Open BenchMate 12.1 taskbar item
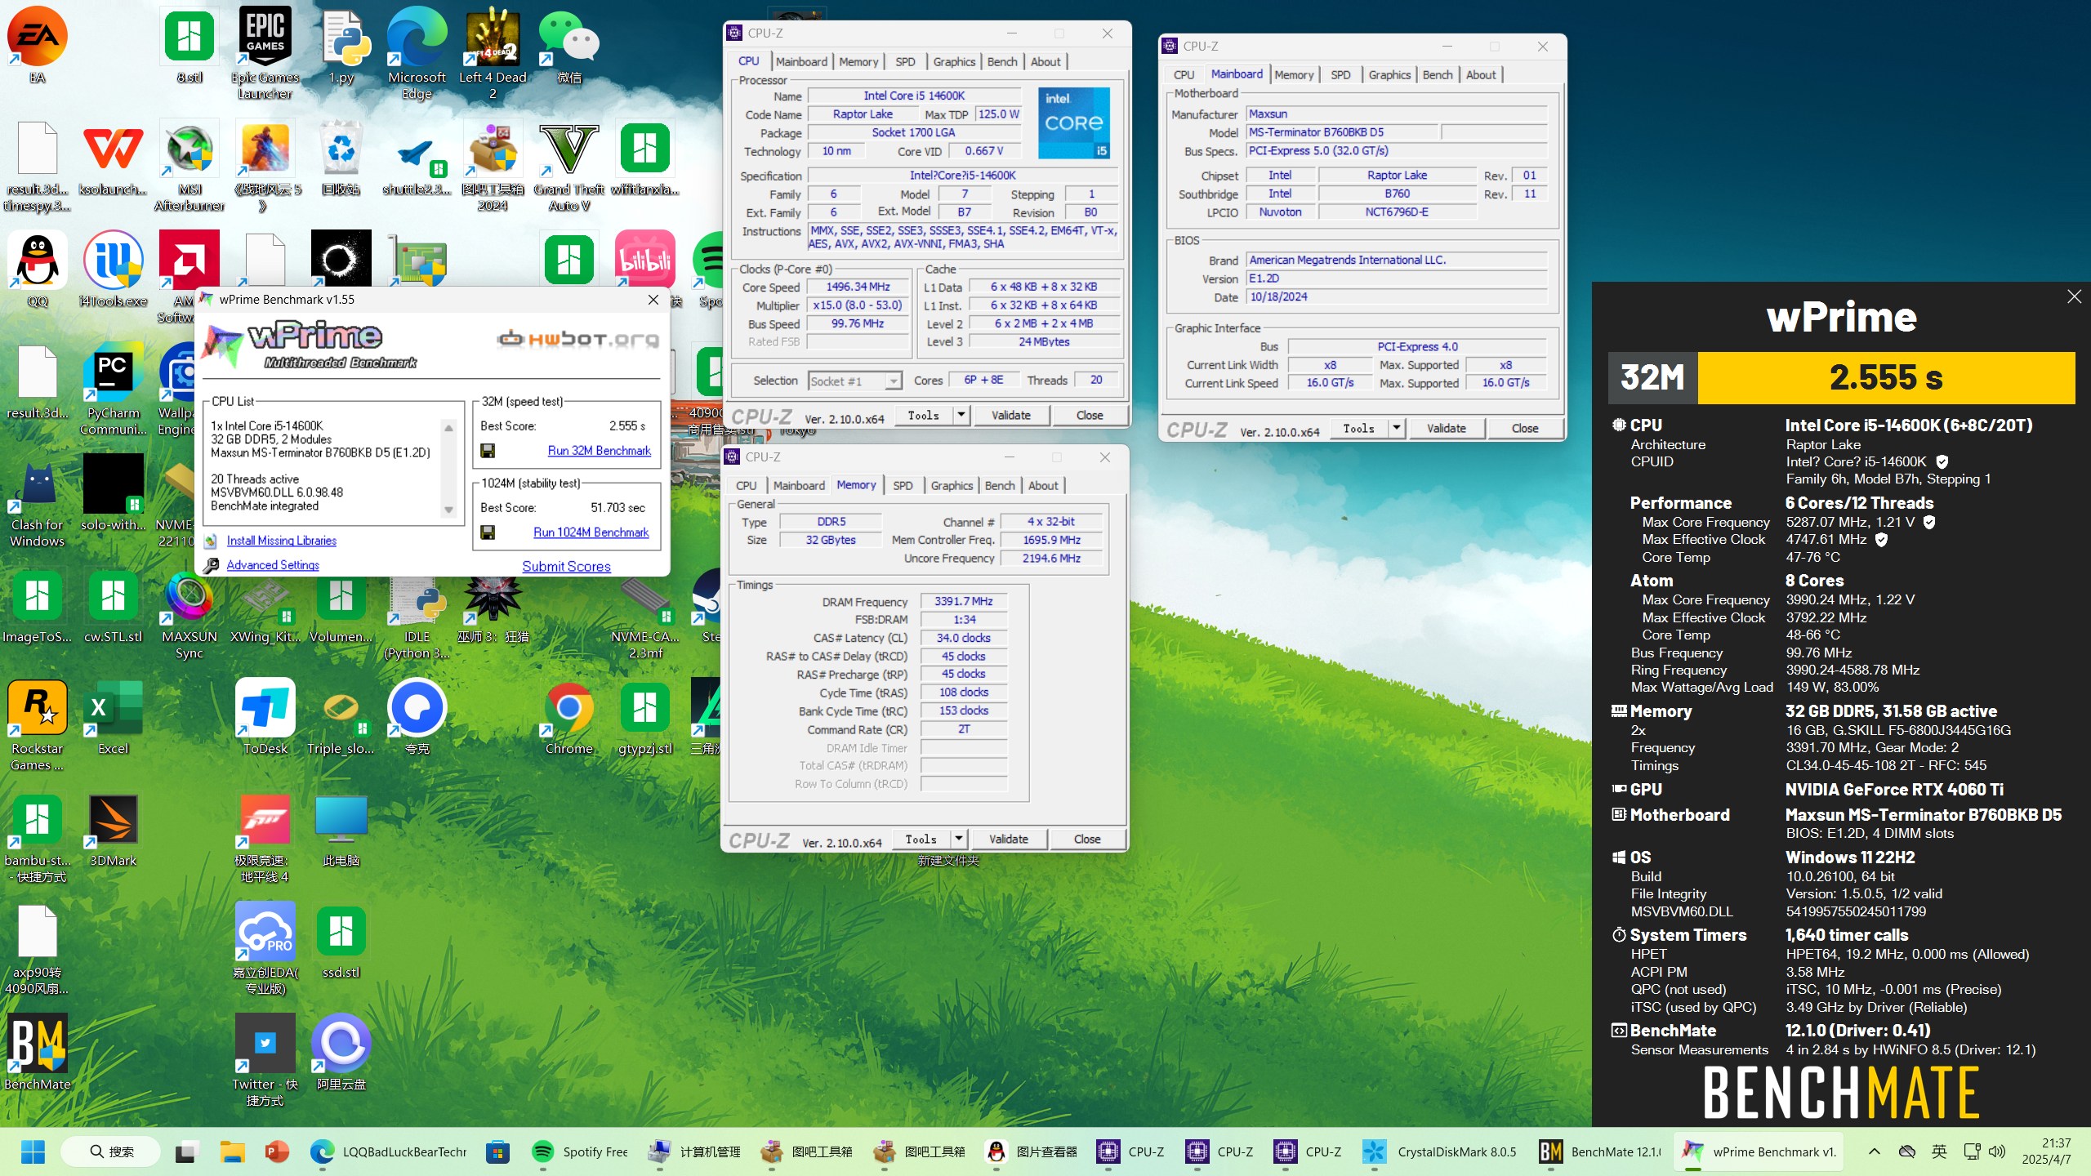Screen dimensions: 2091x1176 coord(1599,1151)
